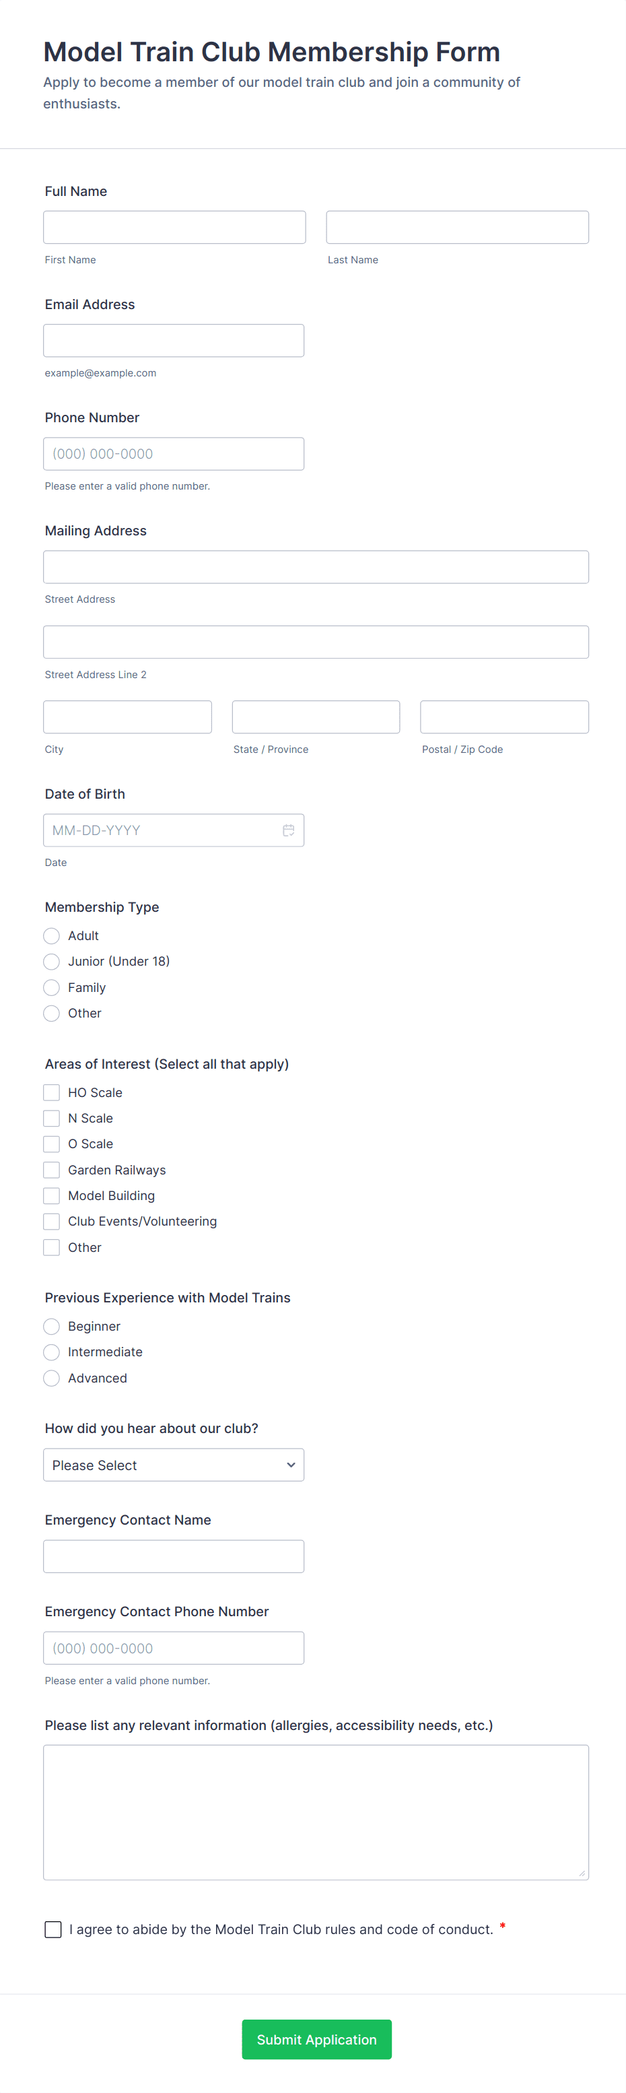Focus the Last Name input
This screenshot has height=2093, width=626.
457,228
